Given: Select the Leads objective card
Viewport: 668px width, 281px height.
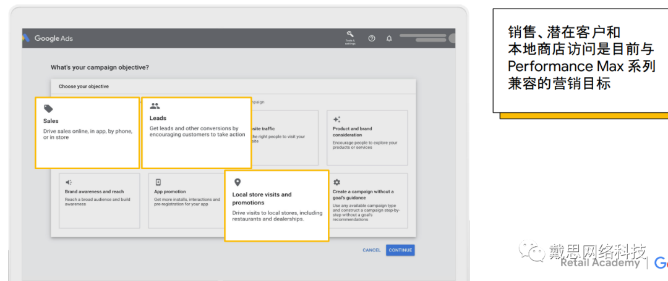Looking at the screenshot, I should click(197, 133).
